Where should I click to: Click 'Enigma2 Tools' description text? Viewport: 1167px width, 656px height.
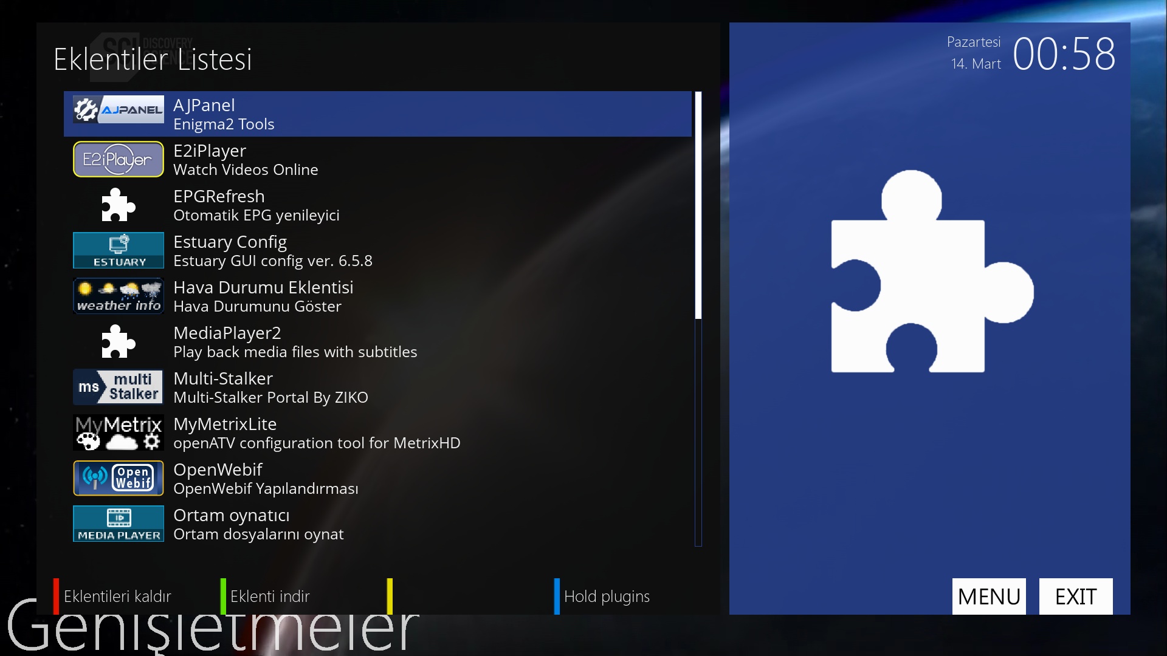point(224,124)
